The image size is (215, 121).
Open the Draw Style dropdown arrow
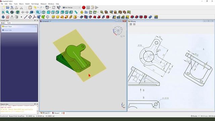click(x=14, y=12)
